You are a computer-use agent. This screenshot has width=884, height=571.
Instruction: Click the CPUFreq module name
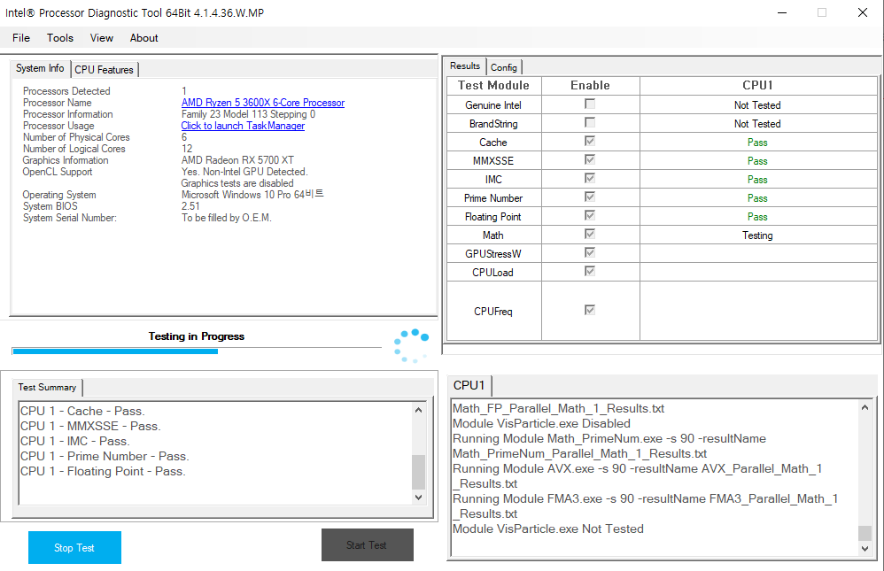(493, 312)
